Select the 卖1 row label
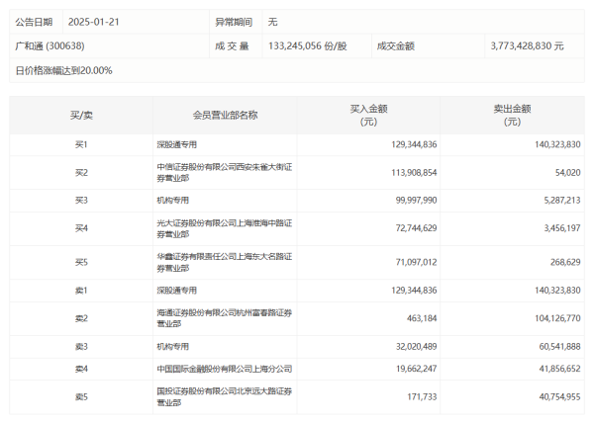Screen dimensions: 594x425 click(81, 291)
